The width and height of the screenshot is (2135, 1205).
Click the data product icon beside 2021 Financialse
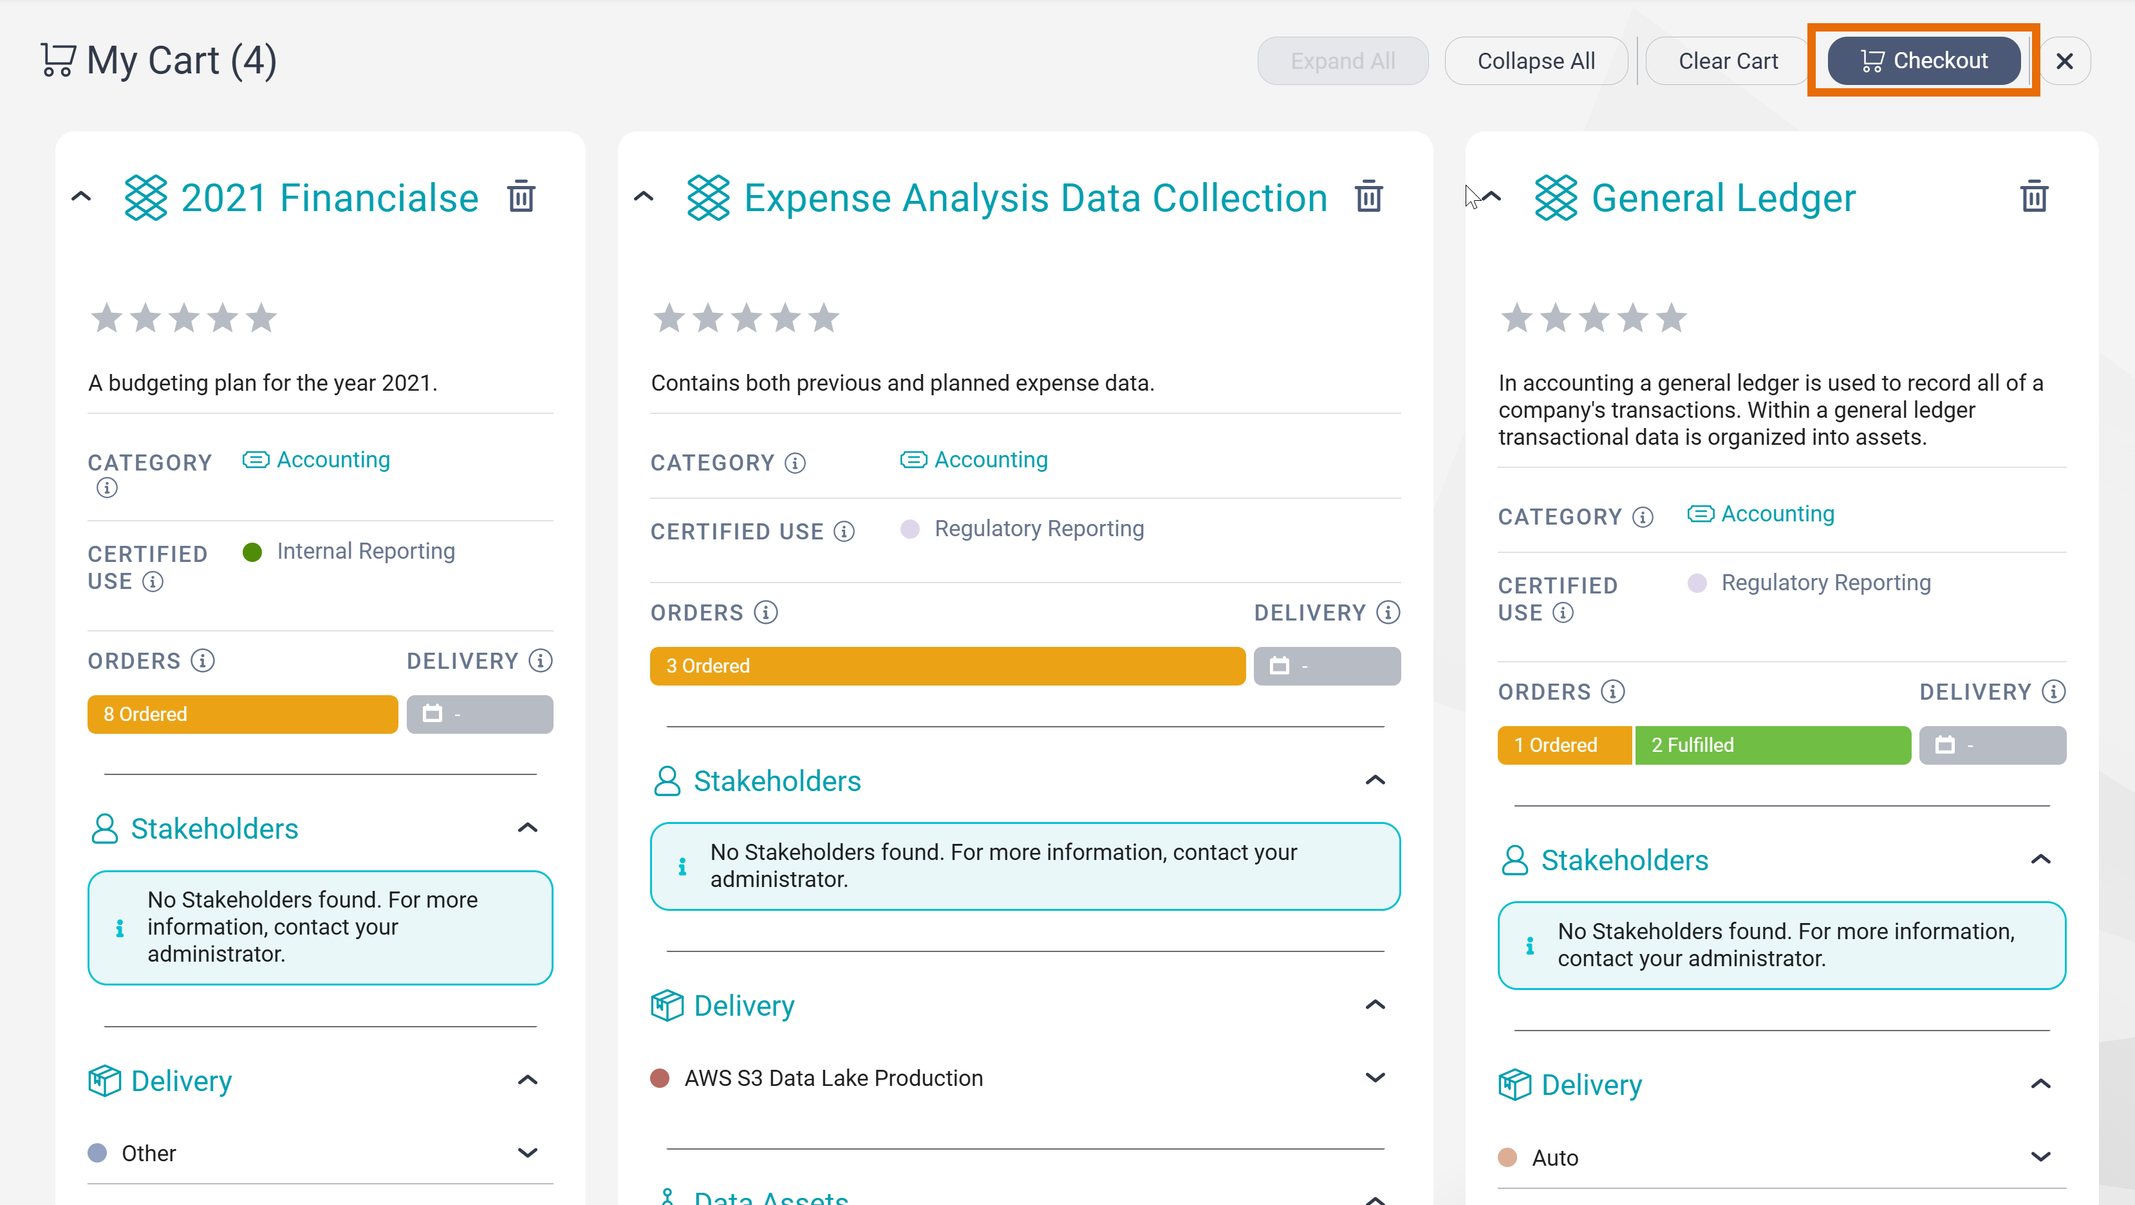tap(146, 198)
